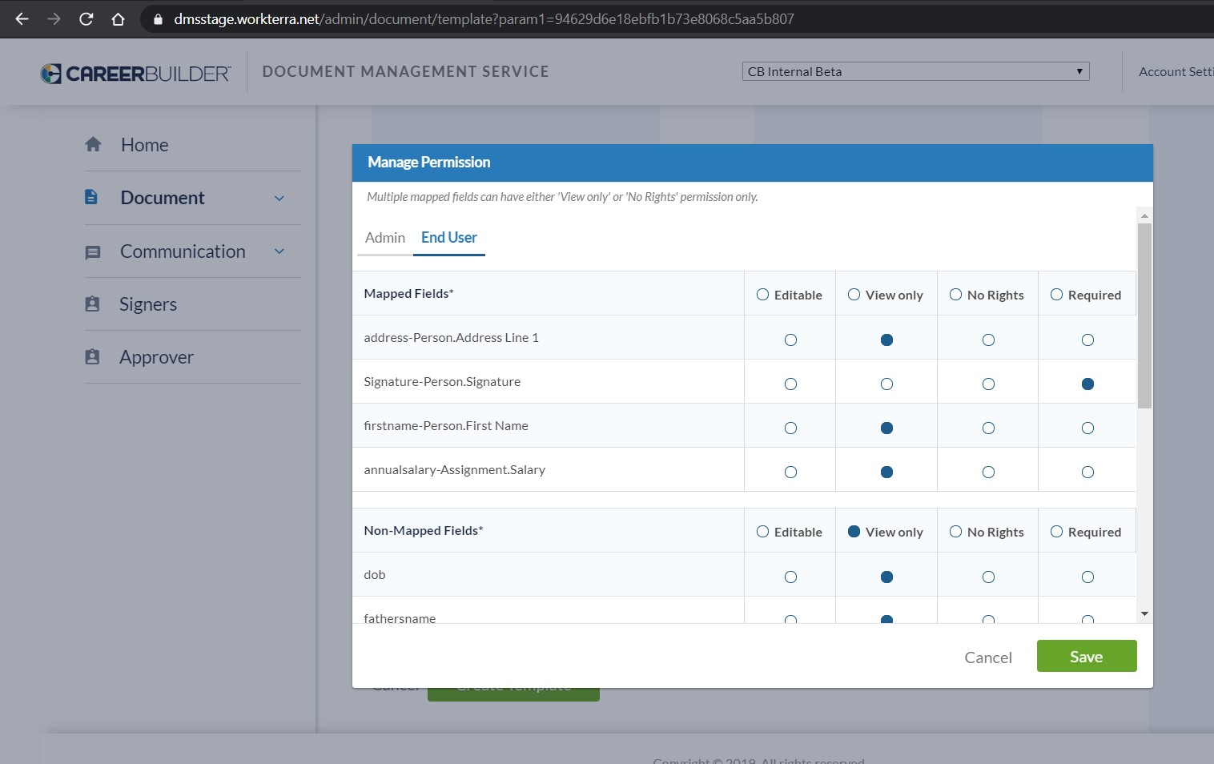Click the browser reload icon
The image size is (1214, 764).
[86, 18]
